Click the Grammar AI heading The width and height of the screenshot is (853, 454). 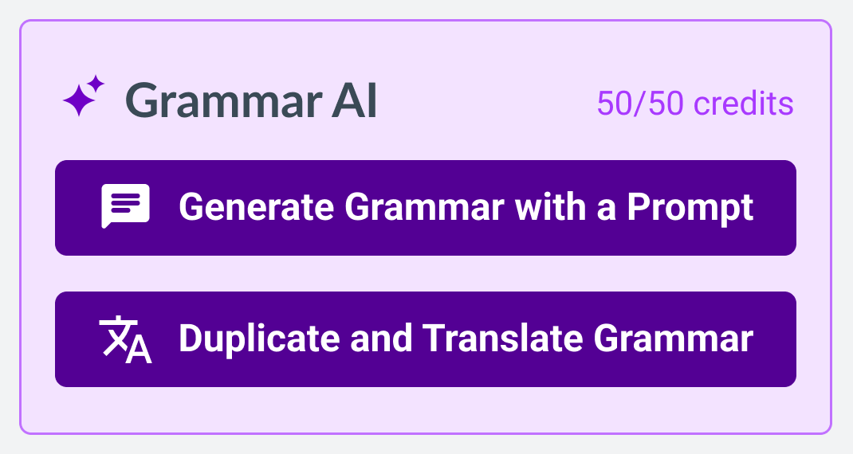coord(251,100)
